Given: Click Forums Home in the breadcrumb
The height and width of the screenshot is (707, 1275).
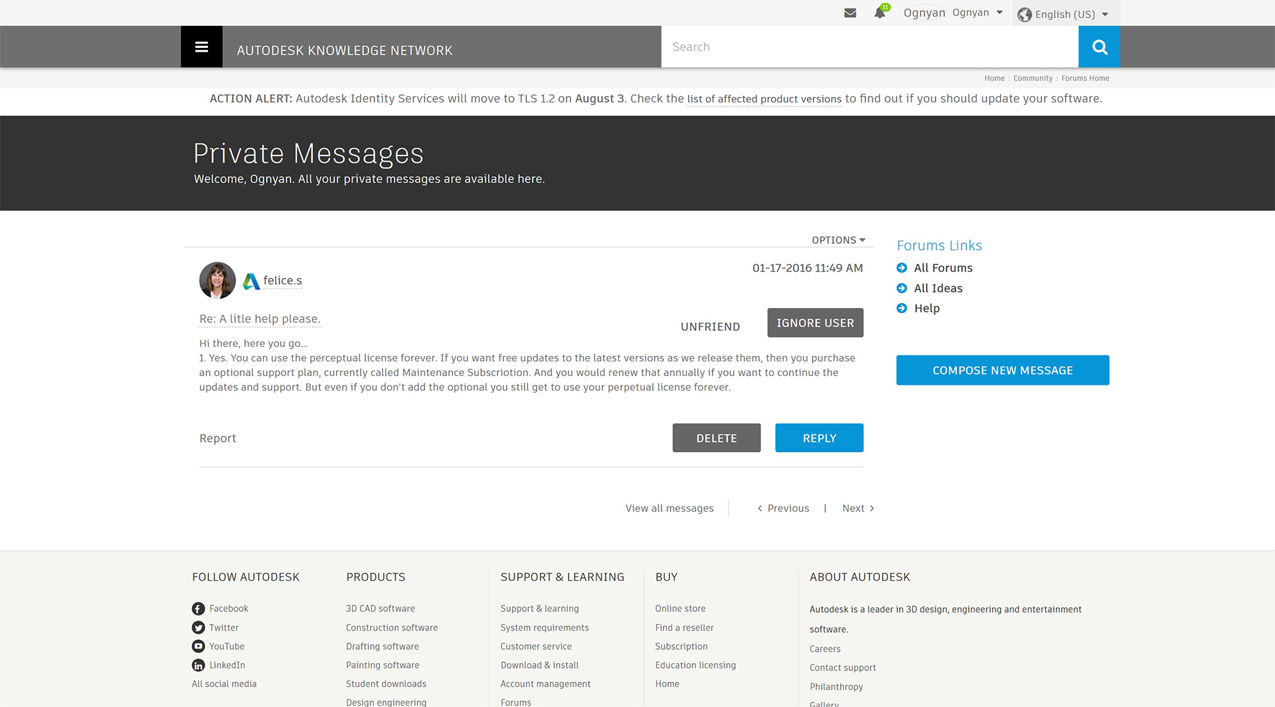Looking at the screenshot, I should coord(1085,78).
